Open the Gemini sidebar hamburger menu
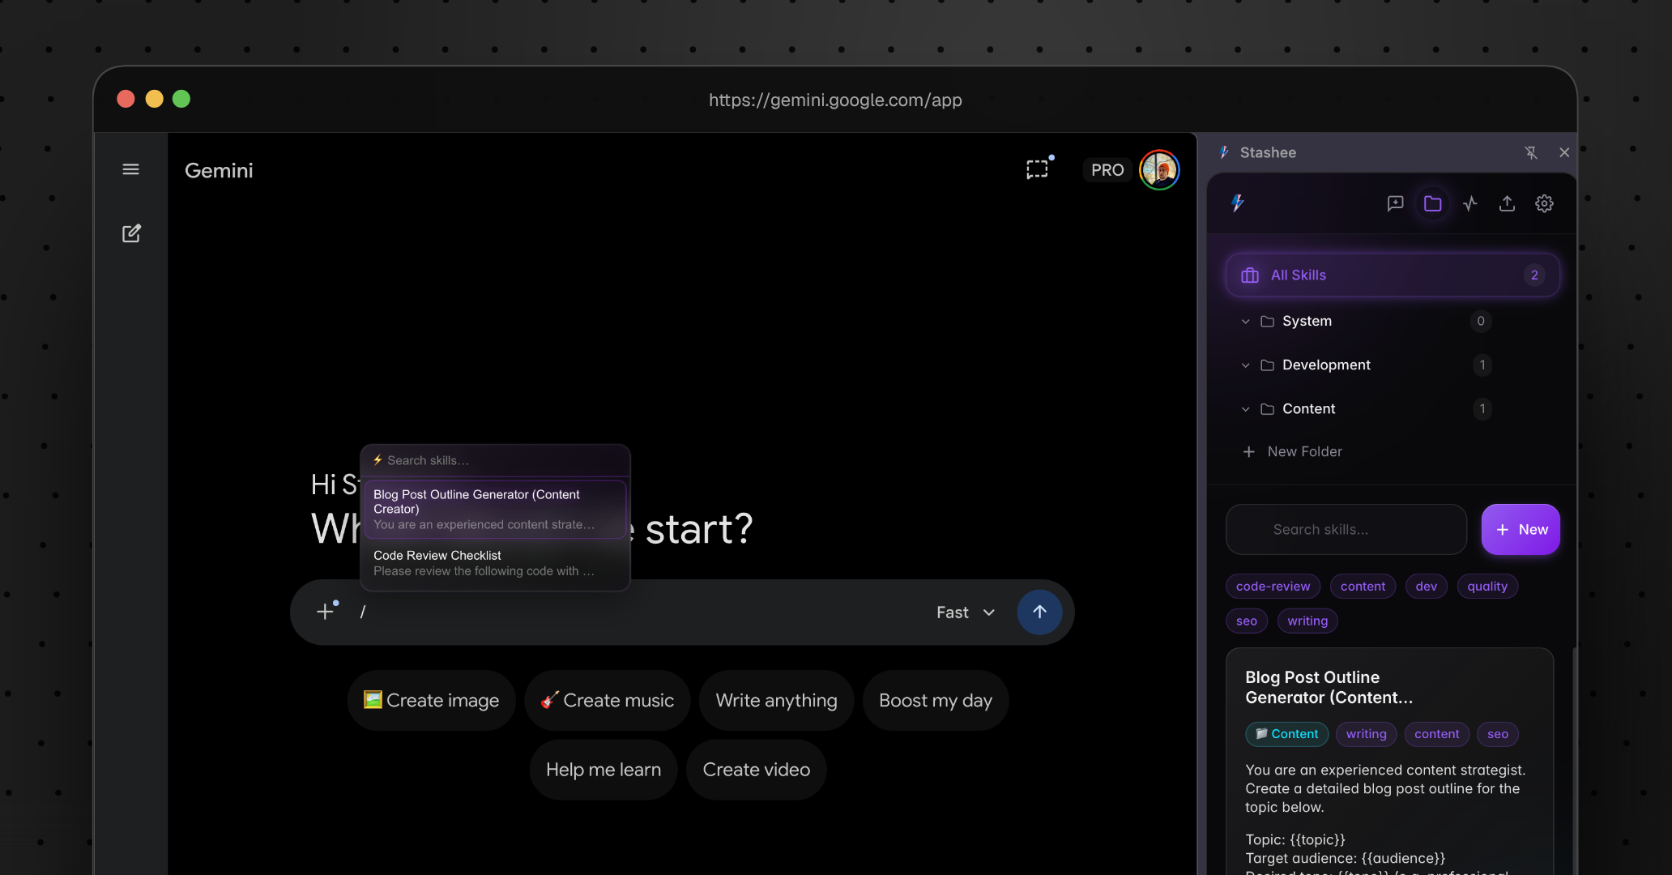Screen dimensions: 1672x875 [x=130, y=169]
